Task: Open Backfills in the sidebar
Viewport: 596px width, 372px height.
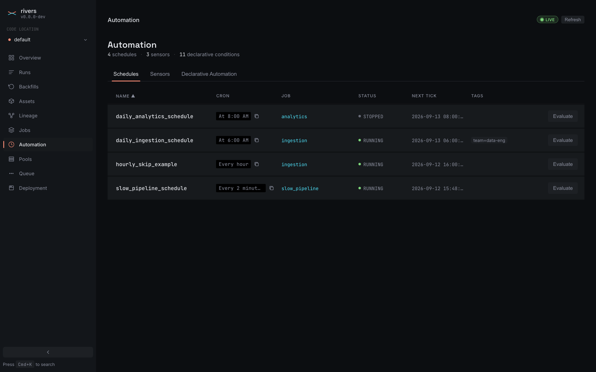Action: point(48,87)
